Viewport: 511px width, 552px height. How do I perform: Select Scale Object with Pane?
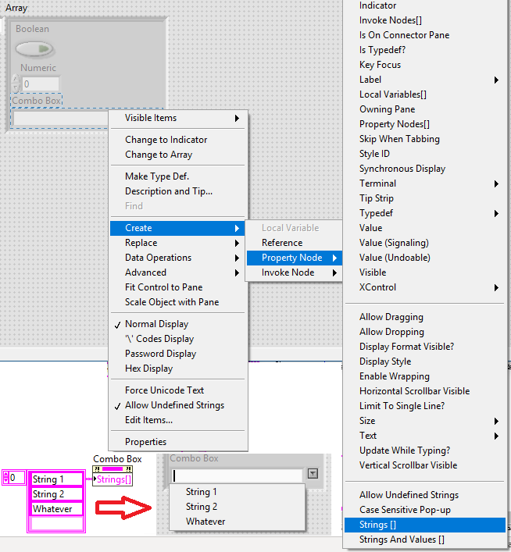177,302
